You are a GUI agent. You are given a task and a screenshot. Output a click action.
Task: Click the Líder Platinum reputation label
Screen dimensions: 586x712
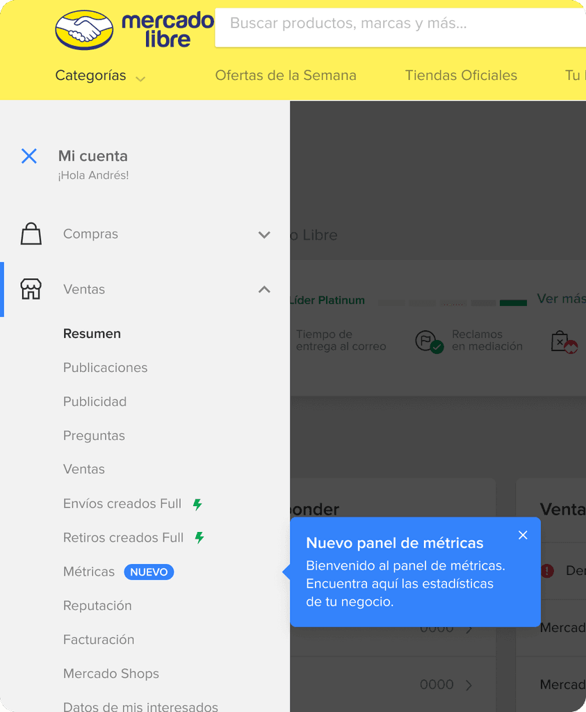point(327,300)
